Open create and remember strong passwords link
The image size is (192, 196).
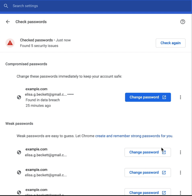[134, 136]
